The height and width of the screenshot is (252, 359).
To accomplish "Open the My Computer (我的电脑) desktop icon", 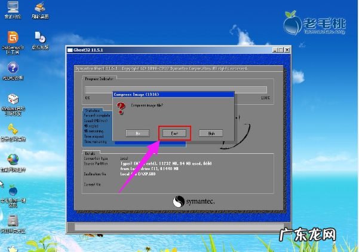I will pyautogui.click(x=13, y=7).
